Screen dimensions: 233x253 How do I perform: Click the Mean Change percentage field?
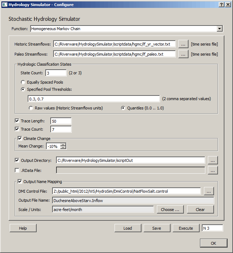[x=53, y=146]
